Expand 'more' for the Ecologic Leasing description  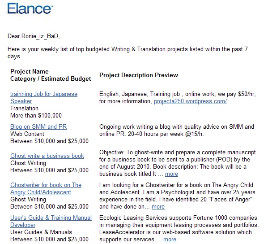(x=170, y=239)
